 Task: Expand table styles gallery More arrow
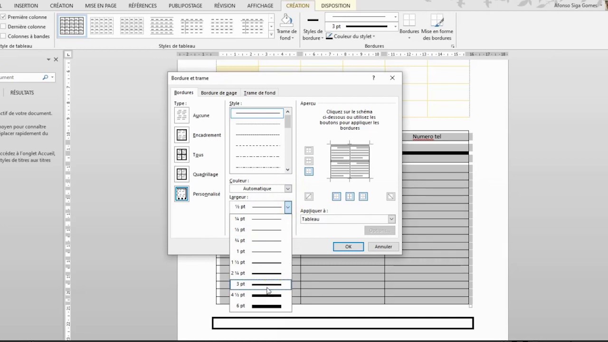click(271, 34)
